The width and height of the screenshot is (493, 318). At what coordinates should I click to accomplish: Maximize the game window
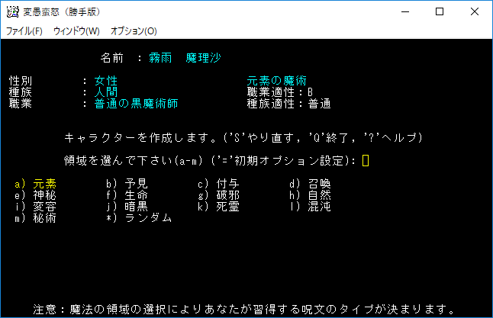coord(440,11)
